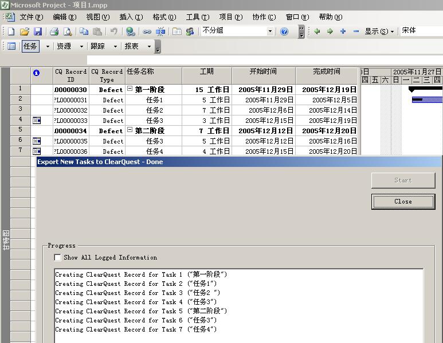Select the PL00000033 record ID cell

tap(71, 121)
